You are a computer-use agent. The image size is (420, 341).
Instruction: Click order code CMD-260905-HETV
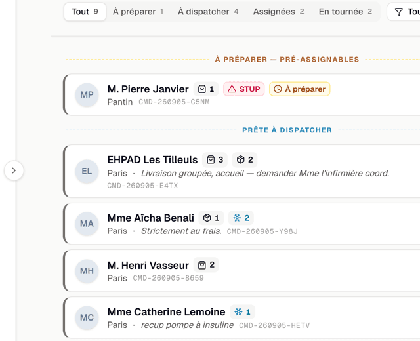tap(274, 325)
